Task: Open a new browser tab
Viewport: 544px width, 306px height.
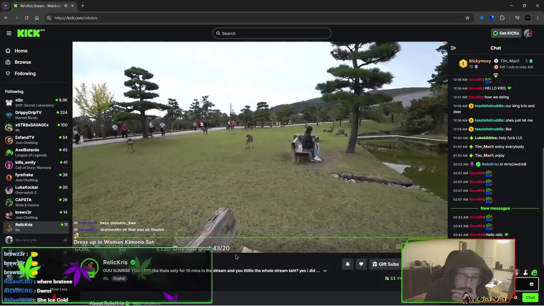Action: coord(82,6)
